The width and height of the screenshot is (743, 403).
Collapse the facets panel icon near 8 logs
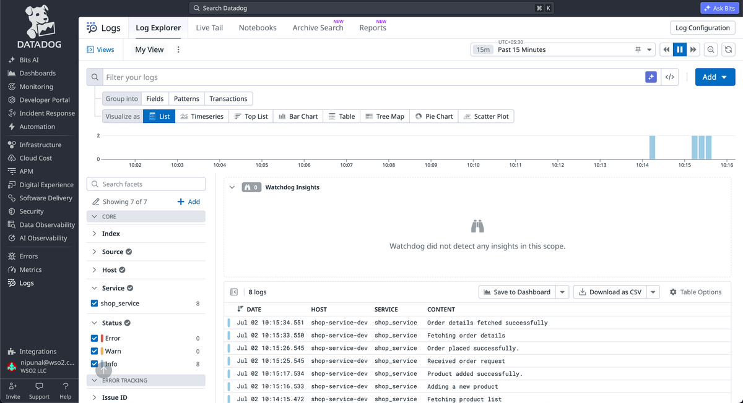tap(234, 292)
